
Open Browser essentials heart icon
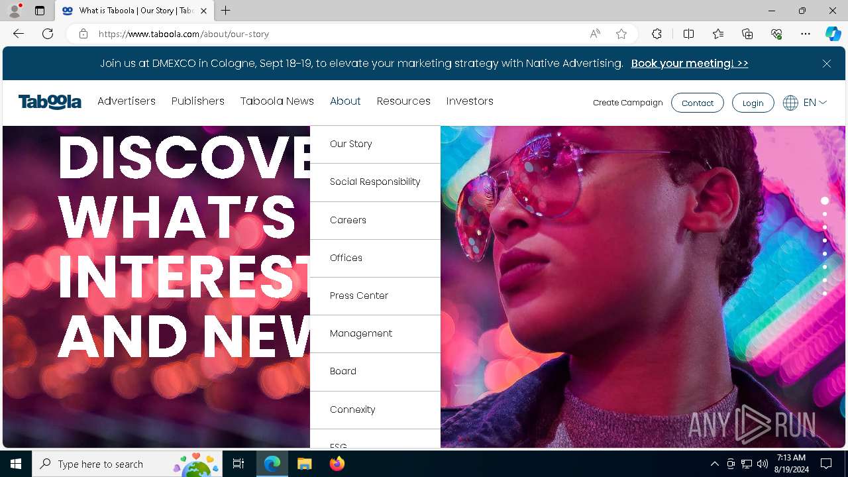[x=776, y=34]
